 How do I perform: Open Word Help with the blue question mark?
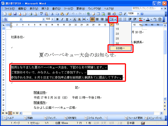tap(142, 14)
